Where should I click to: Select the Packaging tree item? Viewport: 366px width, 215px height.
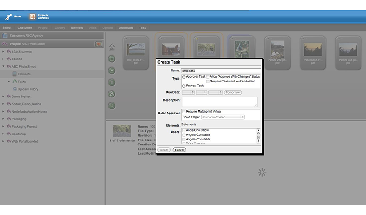pyautogui.click(x=19, y=119)
